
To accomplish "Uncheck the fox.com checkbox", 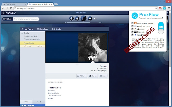I will point(132,32).
